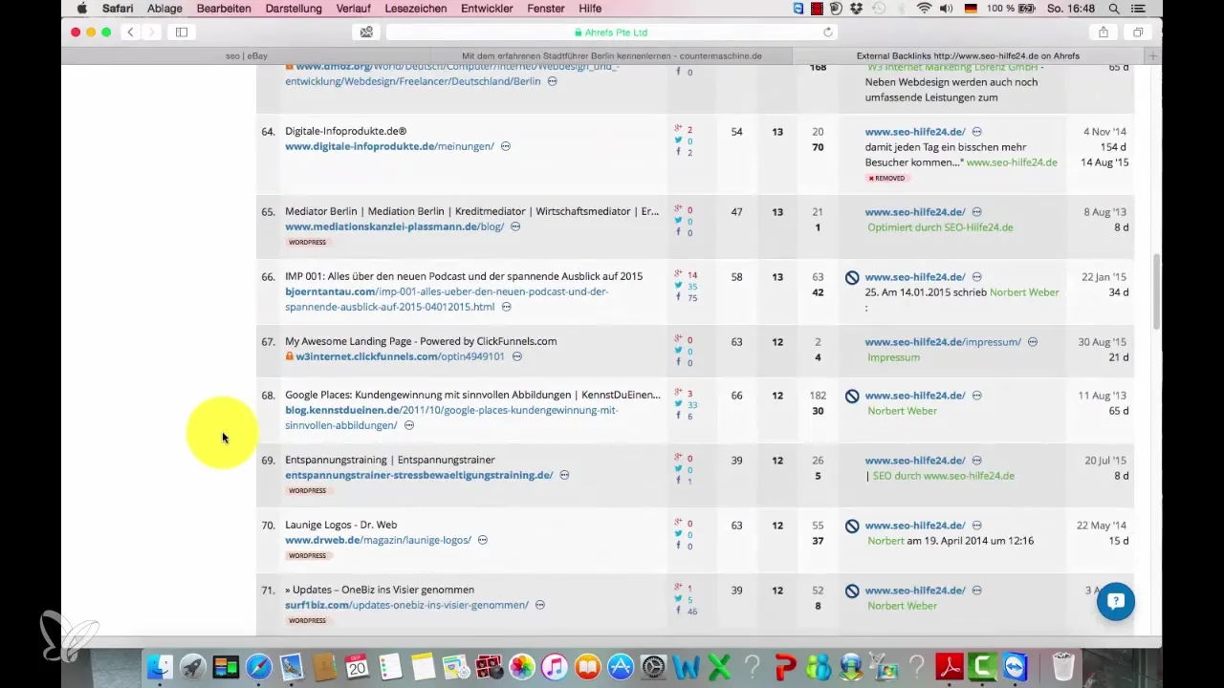1224x688 pixels.
Task: Launch Microsoft Word from the dock
Action: [687, 665]
